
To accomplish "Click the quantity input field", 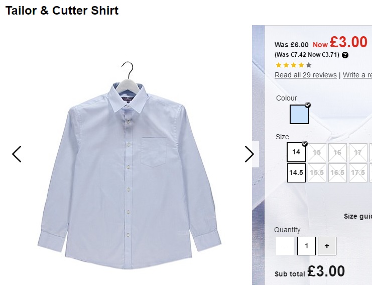I will tap(306, 246).
